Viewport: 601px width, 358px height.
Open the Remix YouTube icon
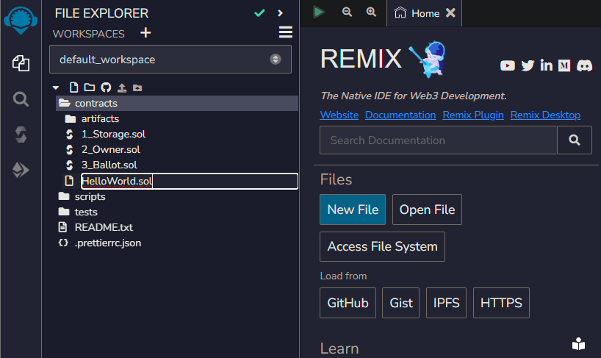(508, 66)
